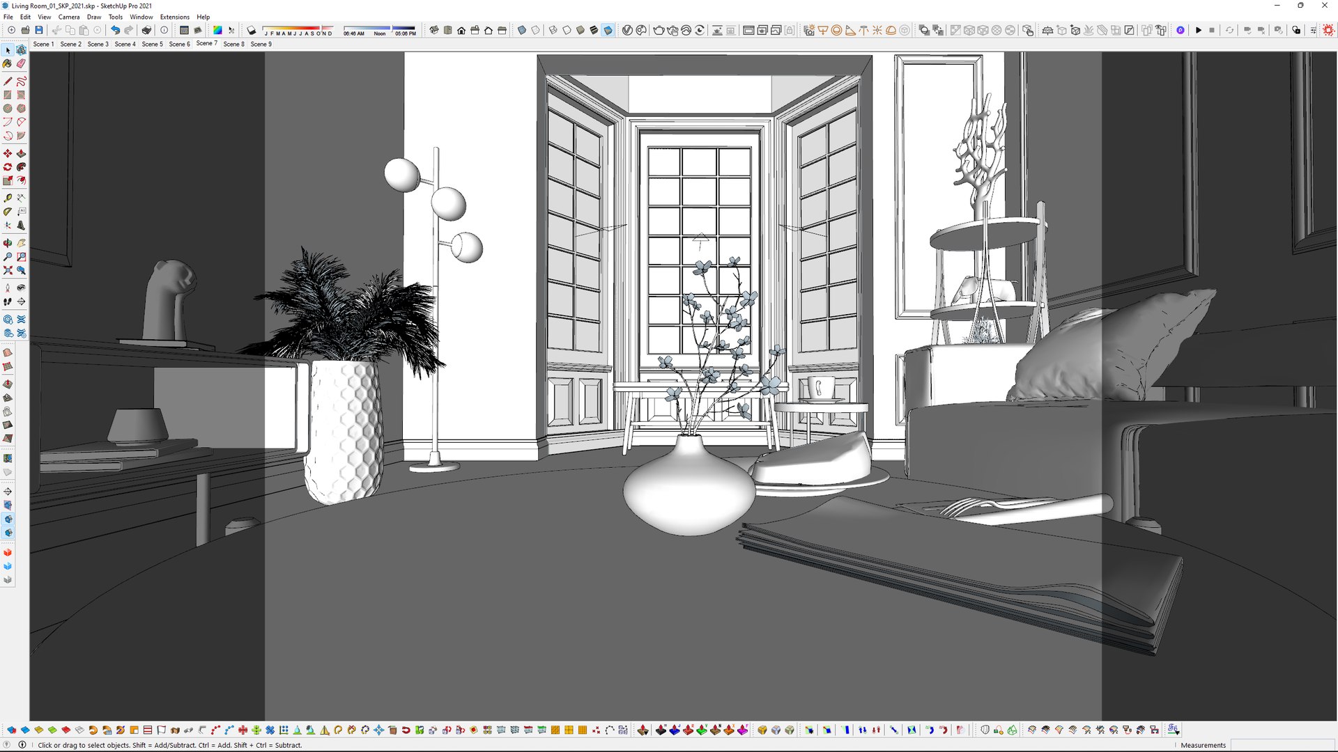This screenshot has height=752, width=1338.
Task: Choose the Paint Bucket tool
Action: click(x=8, y=63)
